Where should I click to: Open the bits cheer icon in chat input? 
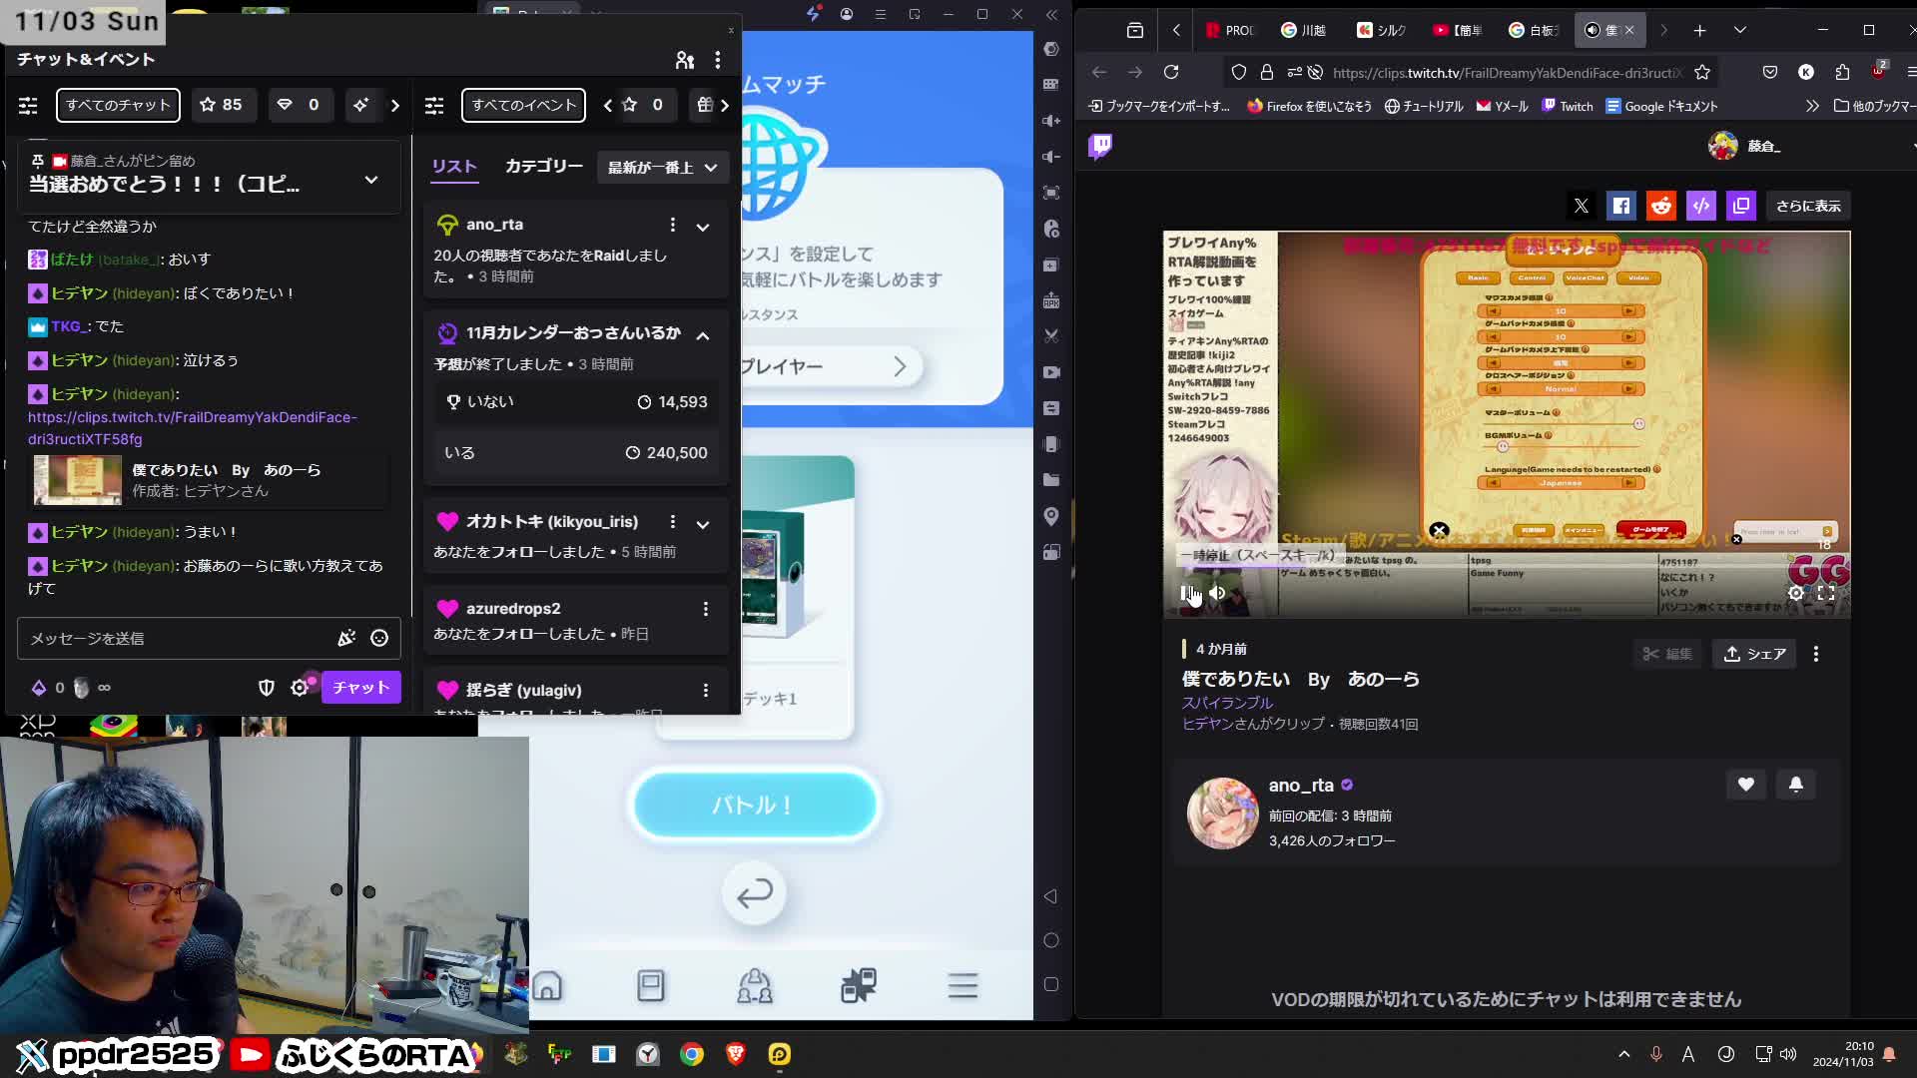pyautogui.click(x=346, y=639)
